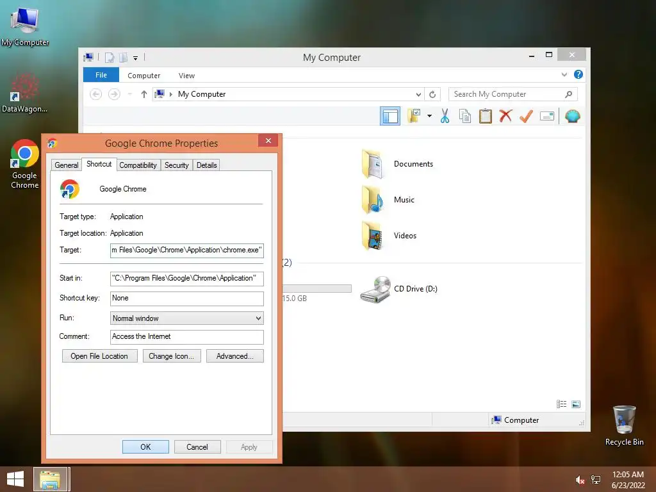Click the Copy icon in toolbar
Viewport: 656px width, 492px height.
465,116
